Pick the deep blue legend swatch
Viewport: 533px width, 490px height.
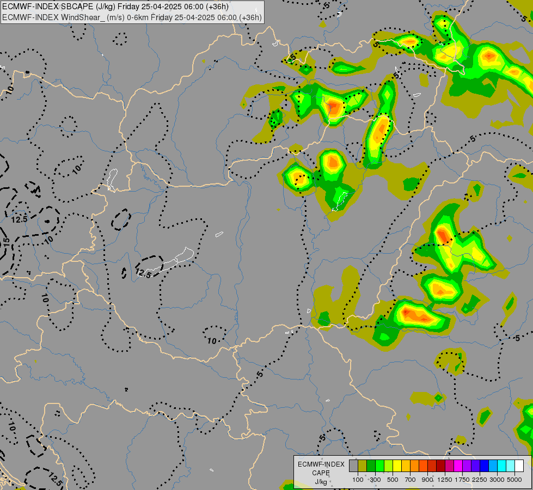coord(484,465)
